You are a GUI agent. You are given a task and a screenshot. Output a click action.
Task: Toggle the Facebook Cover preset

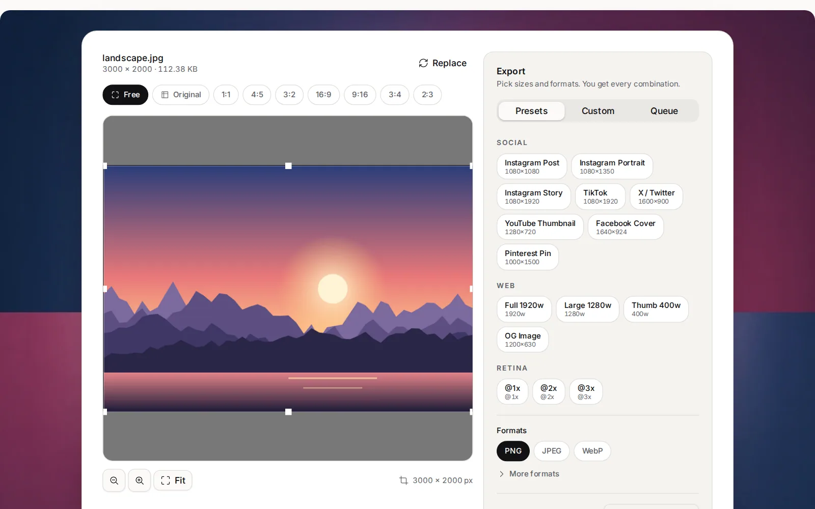click(626, 227)
